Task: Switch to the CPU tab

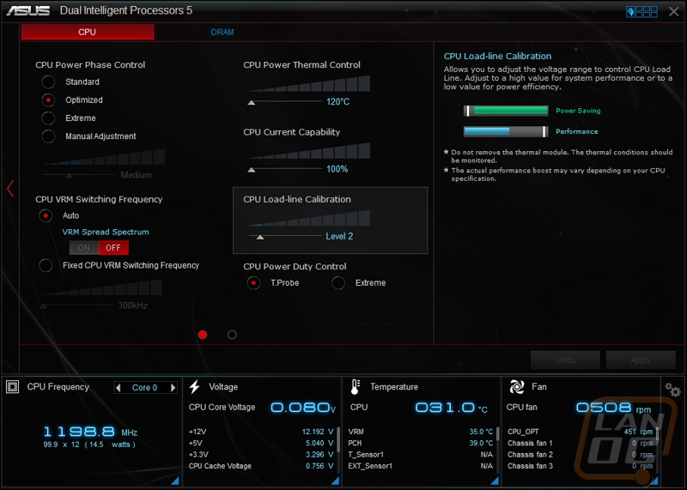Action: point(88,32)
